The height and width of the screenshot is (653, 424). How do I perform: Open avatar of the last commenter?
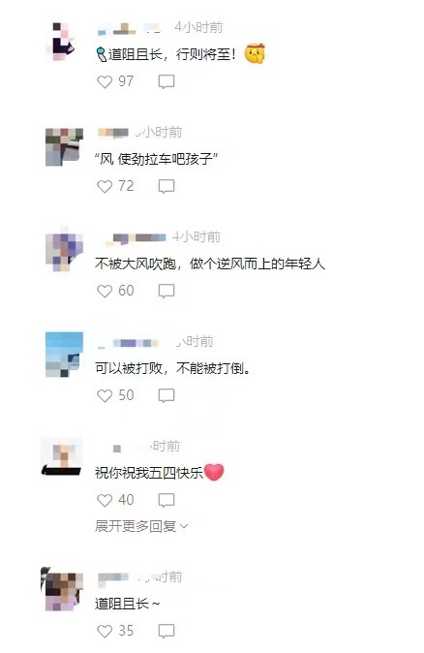coord(62,590)
